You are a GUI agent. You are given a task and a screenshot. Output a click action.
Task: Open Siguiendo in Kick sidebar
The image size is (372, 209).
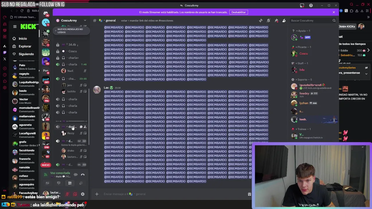coord(26,54)
